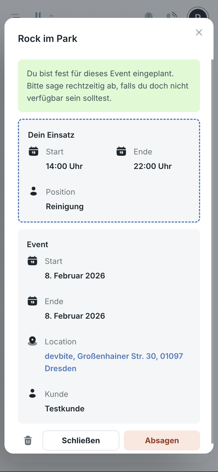Click the 14:00 Uhr start time

(64, 166)
